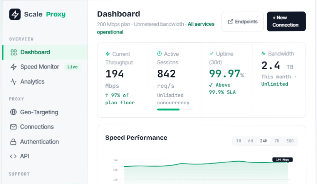The height and width of the screenshot is (184, 317).
Task: Click the Analytics pulse icon
Action: tap(13, 82)
